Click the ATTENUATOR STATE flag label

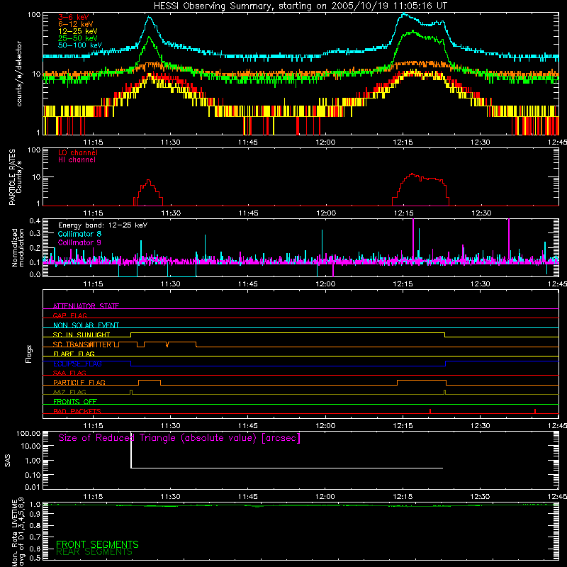click(86, 306)
